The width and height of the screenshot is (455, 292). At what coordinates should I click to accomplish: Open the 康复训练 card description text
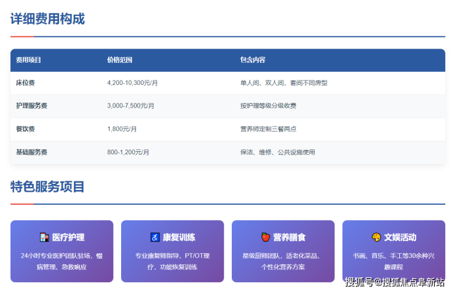point(172,261)
